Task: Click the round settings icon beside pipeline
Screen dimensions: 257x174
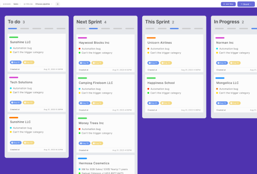Action: pos(57,4)
